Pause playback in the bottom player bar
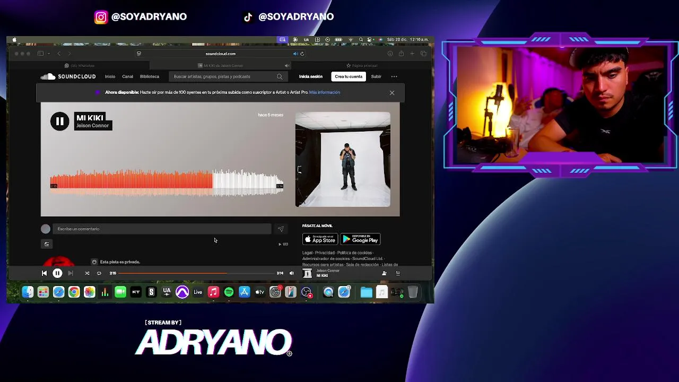Image resolution: width=679 pixels, height=382 pixels. tap(57, 273)
